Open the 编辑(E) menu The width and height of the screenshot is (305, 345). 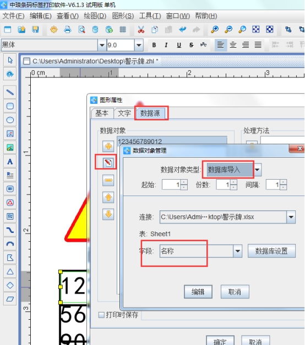[x=41, y=16]
